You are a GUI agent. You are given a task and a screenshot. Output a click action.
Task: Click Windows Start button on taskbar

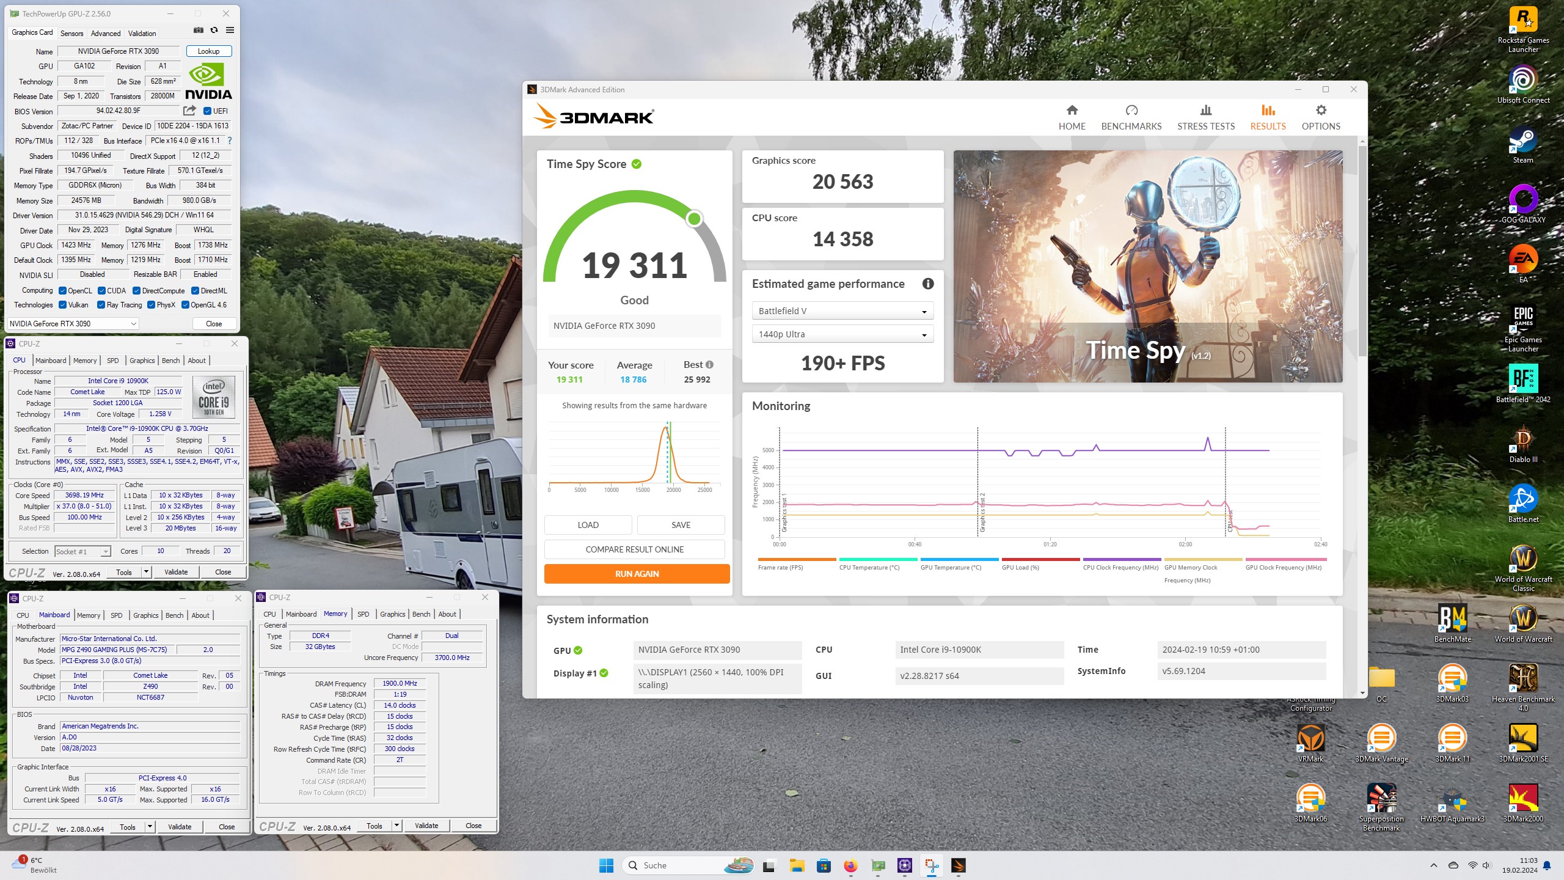click(606, 865)
